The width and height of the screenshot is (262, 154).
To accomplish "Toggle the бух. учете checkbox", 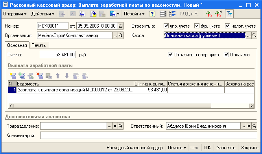I will pyautogui.click(x=197, y=26).
